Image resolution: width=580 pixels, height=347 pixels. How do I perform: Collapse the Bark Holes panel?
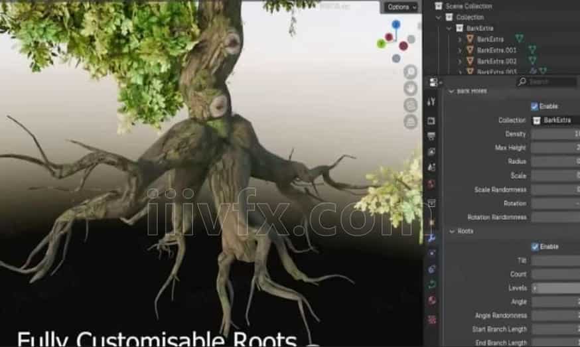(x=451, y=92)
